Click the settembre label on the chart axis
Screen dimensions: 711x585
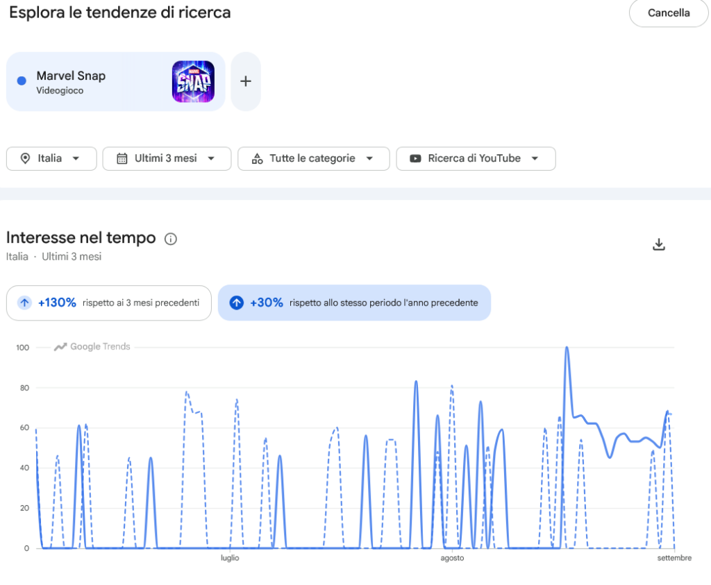pyautogui.click(x=674, y=558)
